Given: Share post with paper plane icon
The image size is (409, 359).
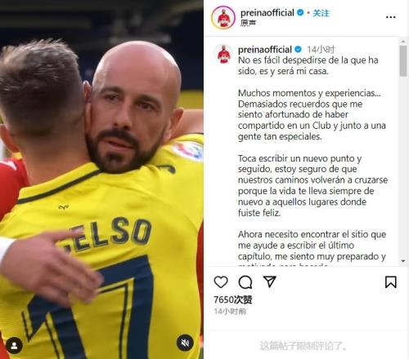Looking at the screenshot, I should pos(270,281).
